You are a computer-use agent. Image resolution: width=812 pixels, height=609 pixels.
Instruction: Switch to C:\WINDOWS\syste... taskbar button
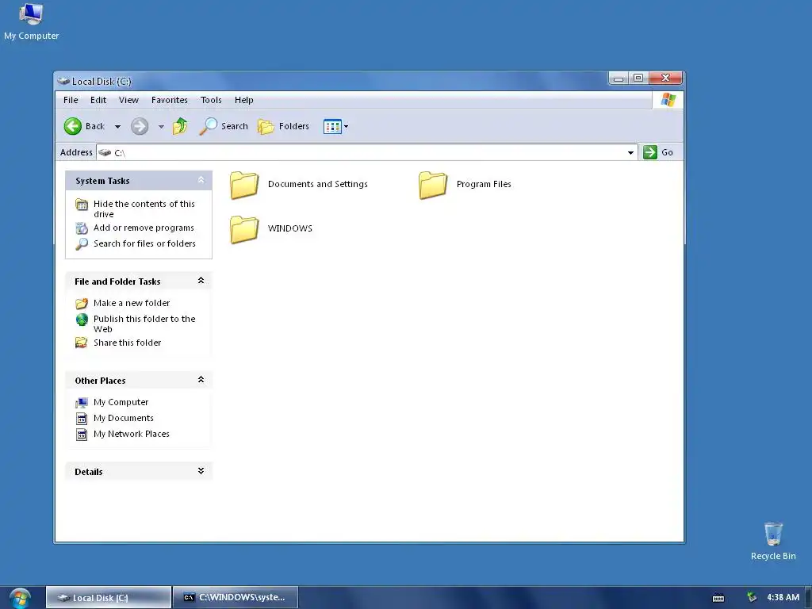(235, 598)
